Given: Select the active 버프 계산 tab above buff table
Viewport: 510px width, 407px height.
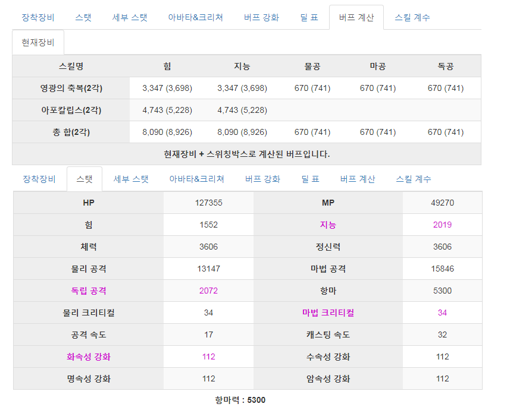Looking at the screenshot, I should tap(356, 17).
